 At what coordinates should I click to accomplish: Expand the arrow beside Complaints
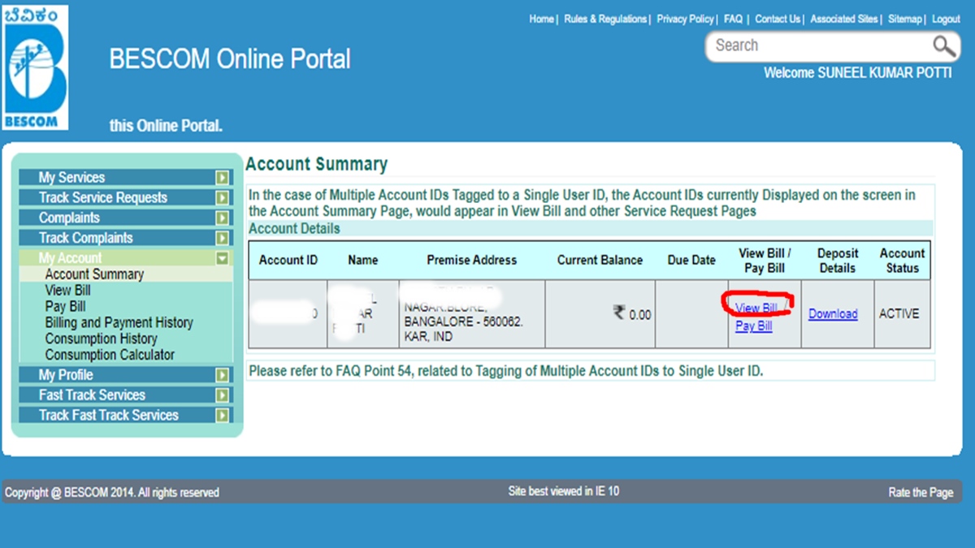(222, 218)
